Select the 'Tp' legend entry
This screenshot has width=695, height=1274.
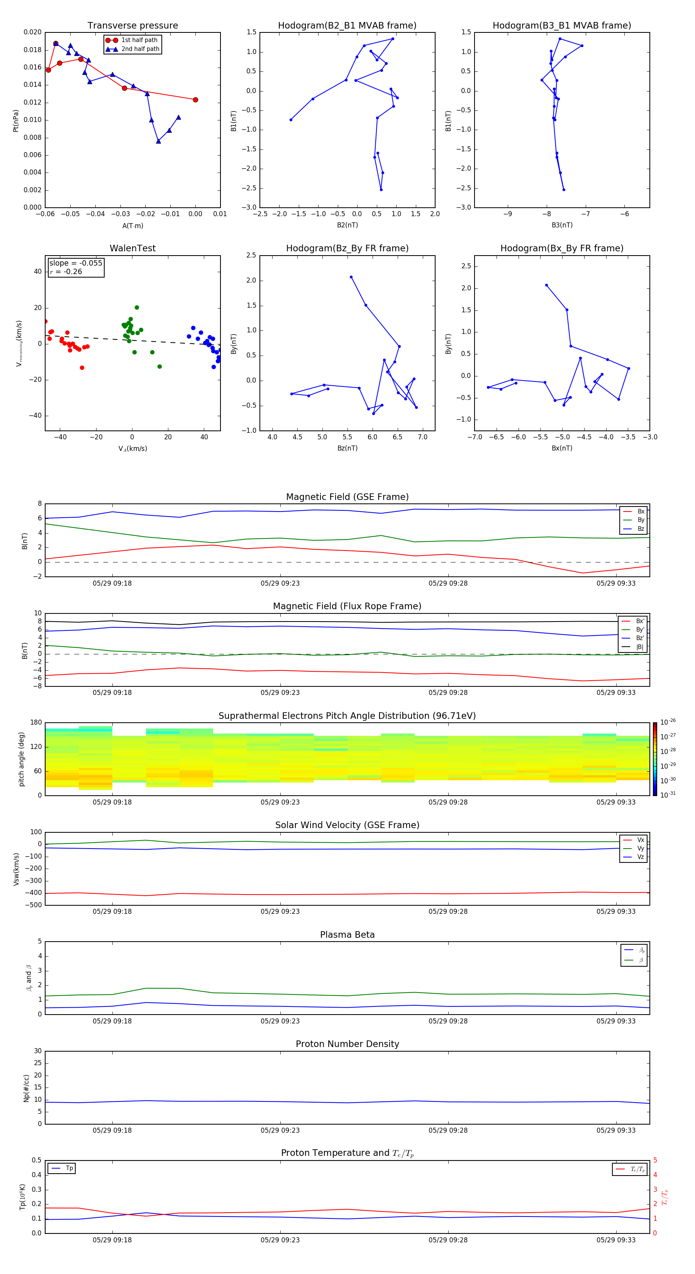[x=62, y=1168]
